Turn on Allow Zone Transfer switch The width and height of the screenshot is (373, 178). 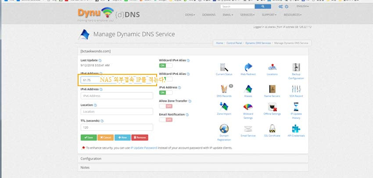[165, 106]
